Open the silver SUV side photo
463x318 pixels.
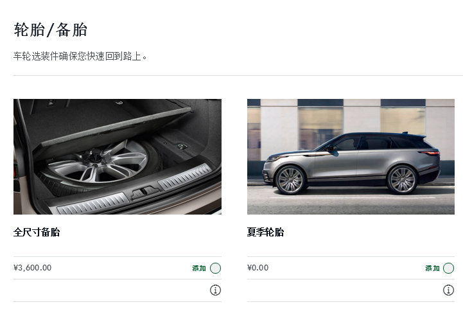pyautogui.click(x=351, y=157)
